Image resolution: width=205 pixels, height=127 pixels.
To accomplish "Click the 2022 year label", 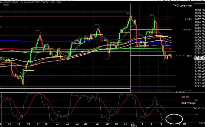I will pos(134,126).
